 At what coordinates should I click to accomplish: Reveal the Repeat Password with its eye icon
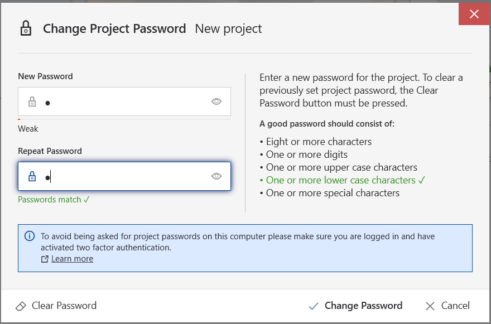click(x=216, y=176)
